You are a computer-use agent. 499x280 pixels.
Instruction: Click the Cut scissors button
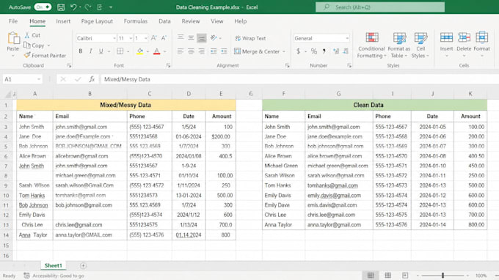[32, 35]
